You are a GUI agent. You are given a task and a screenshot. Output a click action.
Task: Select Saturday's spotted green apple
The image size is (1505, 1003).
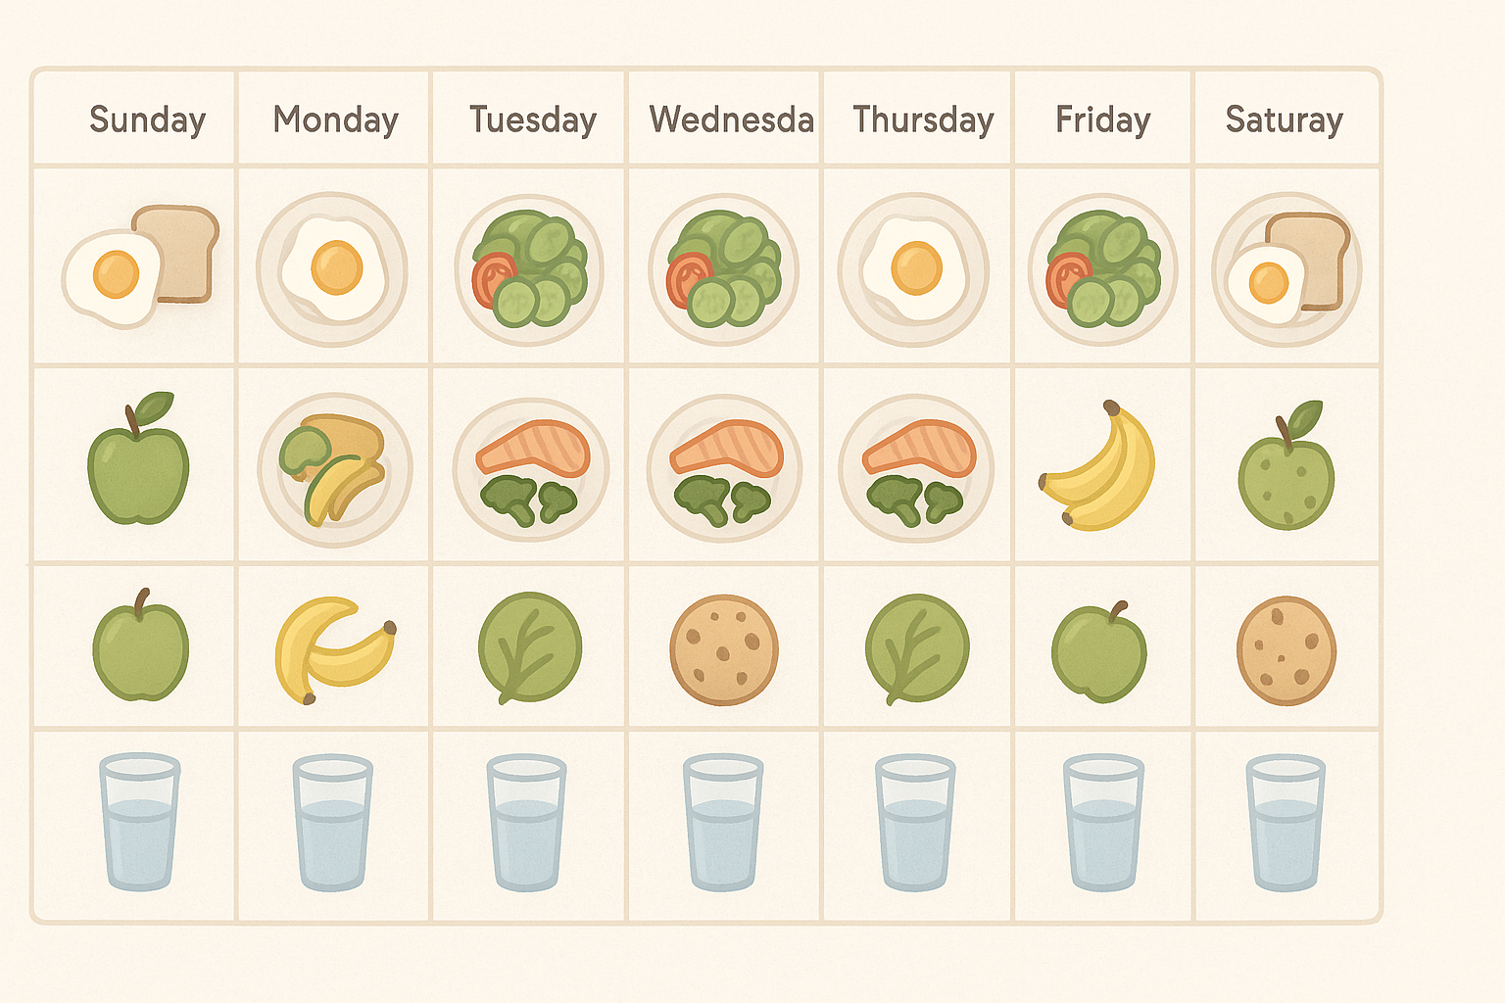tap(1287, 465)
